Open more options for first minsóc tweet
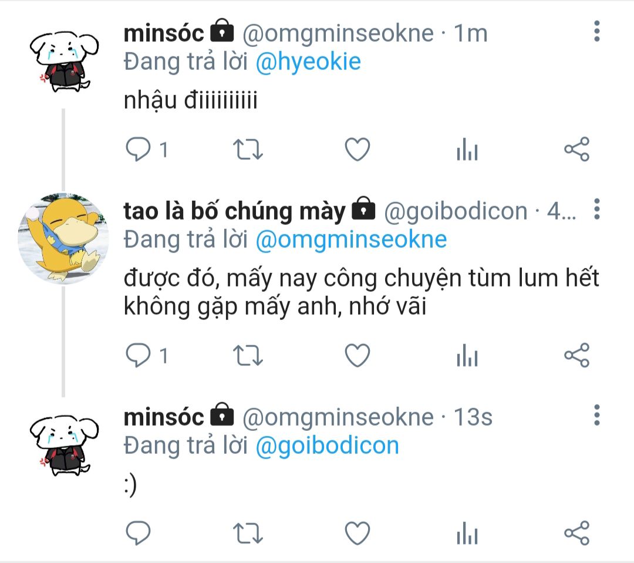The width and height of the screenshot is (634, 563). tap(597, 31)
